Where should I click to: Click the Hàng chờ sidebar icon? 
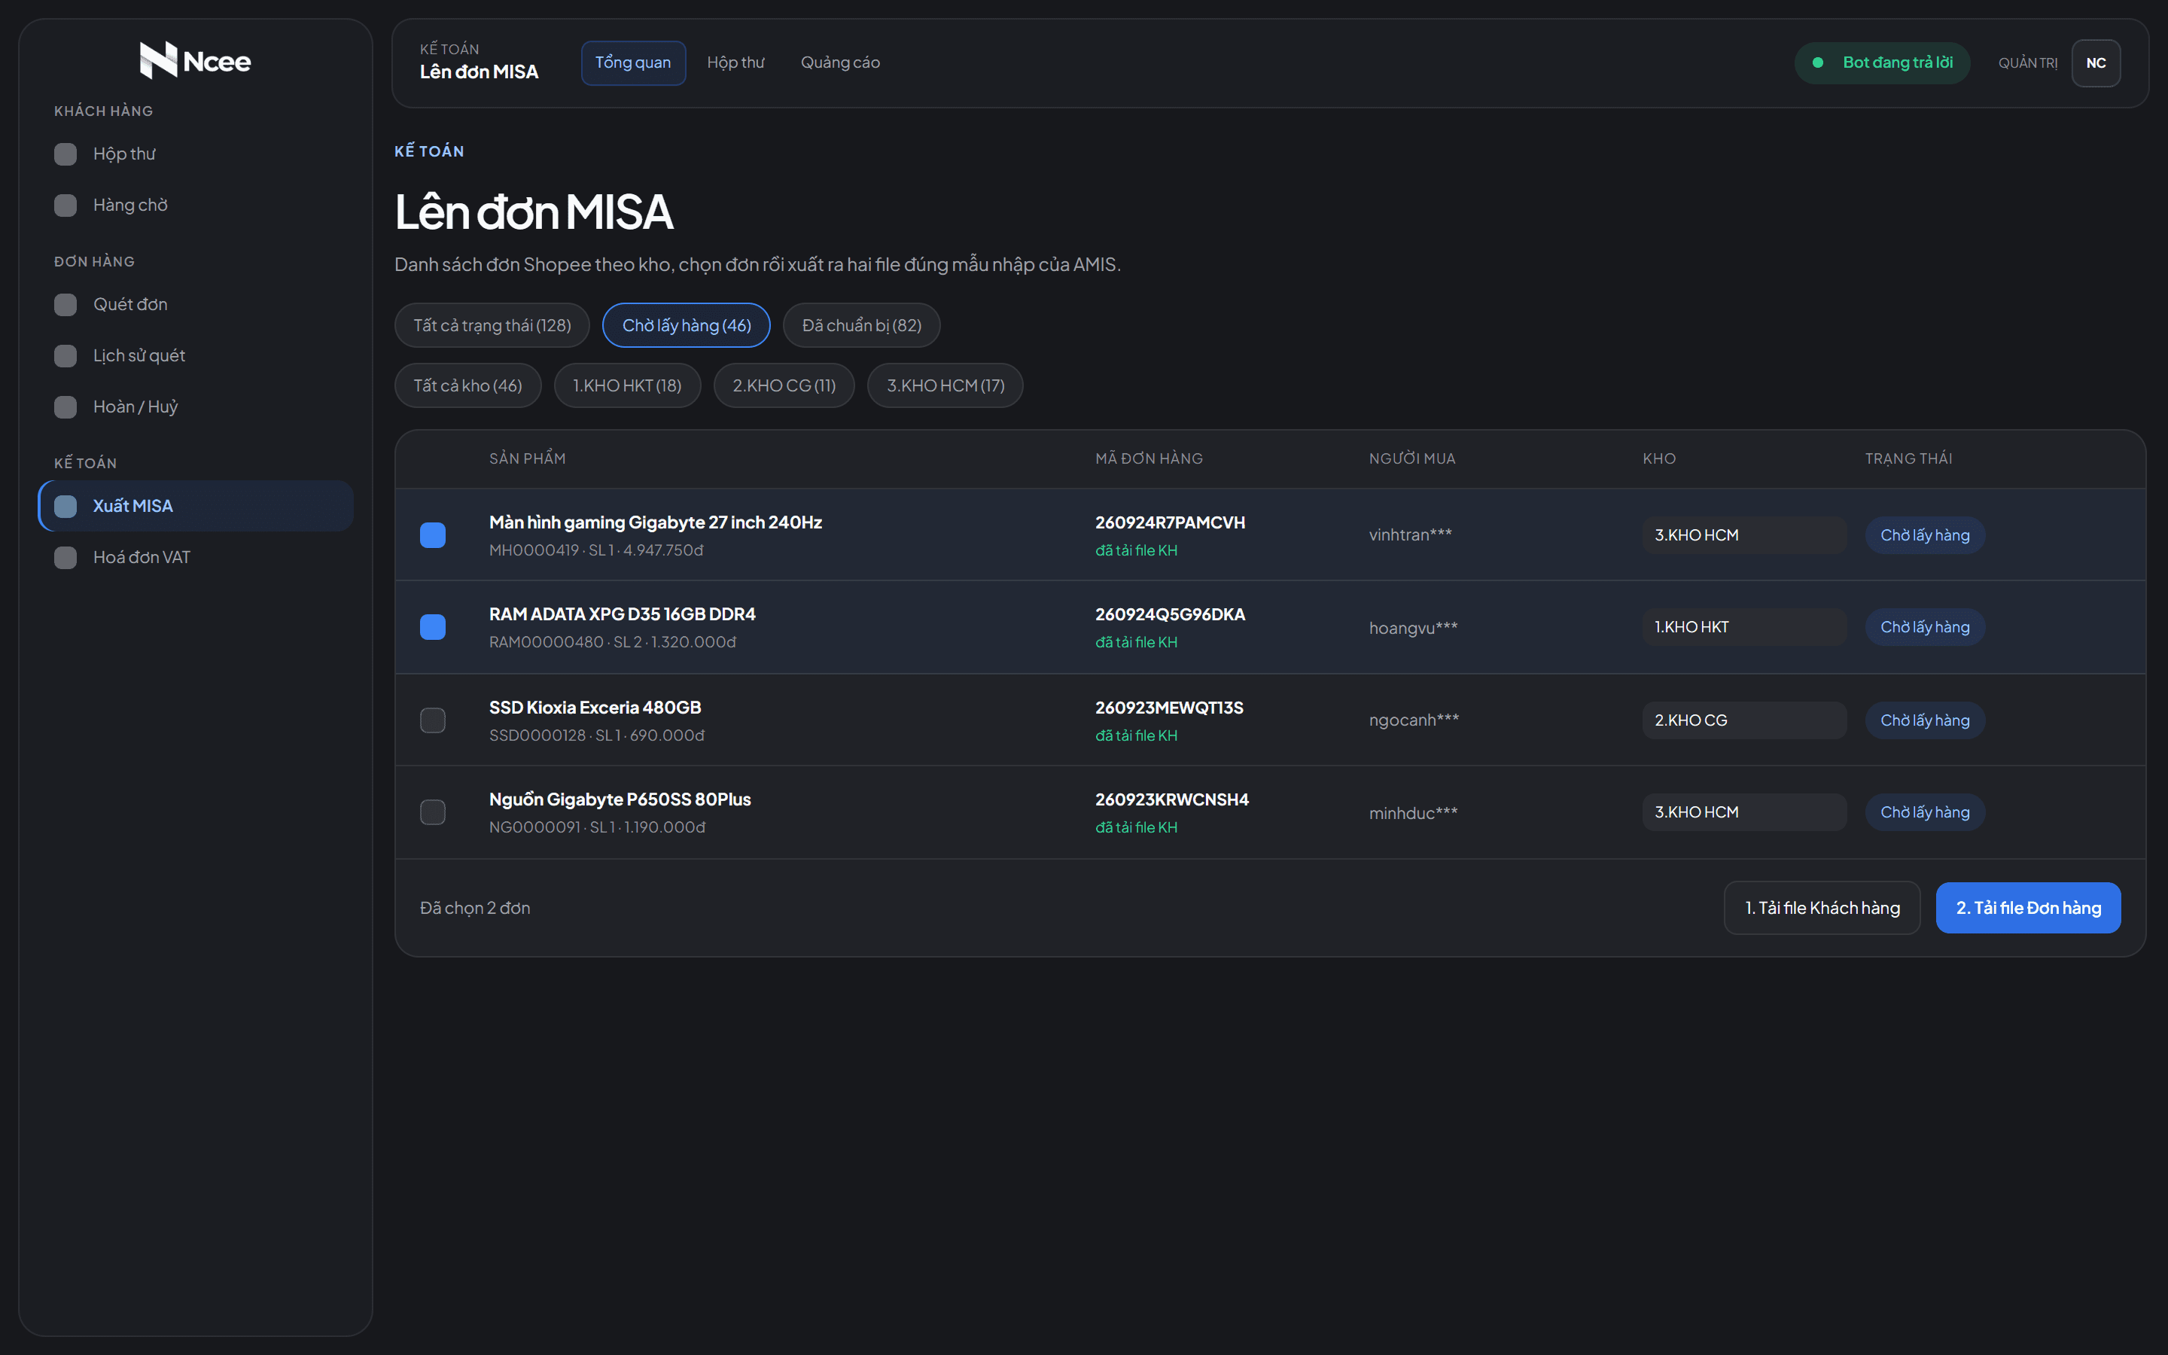(65, 206)
